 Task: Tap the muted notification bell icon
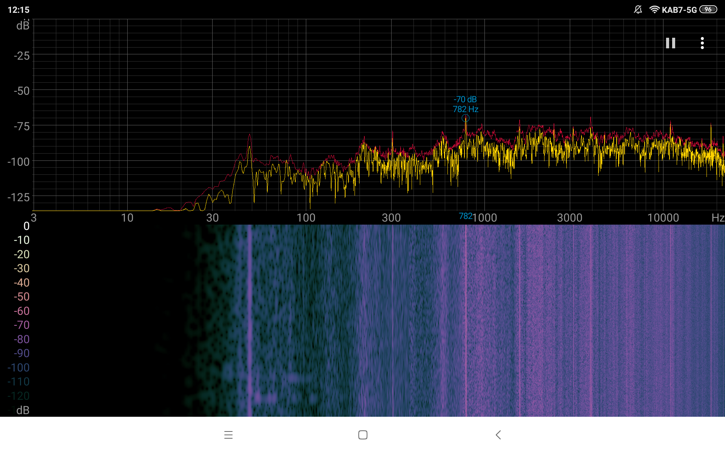tap(638, 10)
